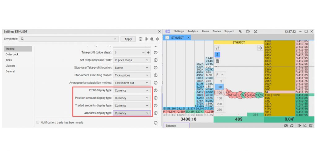Click the pin icon in top menu bar
This screenshot has width=317, height=156.
click(x=240, y=31)
